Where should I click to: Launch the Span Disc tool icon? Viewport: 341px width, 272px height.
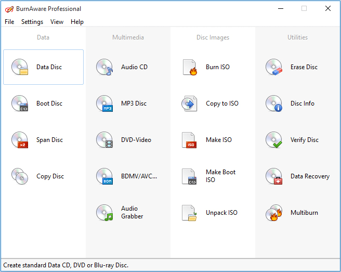pos(20,140)
